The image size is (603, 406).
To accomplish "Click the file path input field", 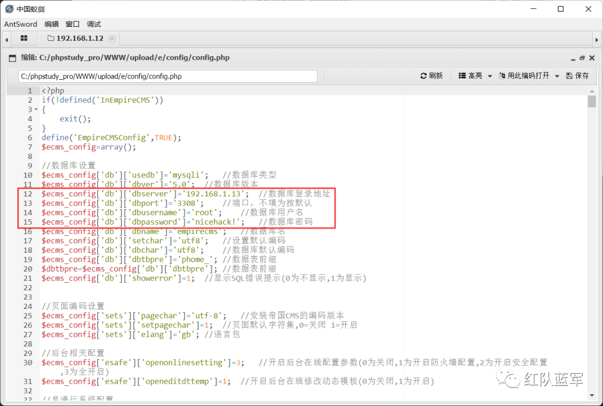I will (x=167, y=76).
